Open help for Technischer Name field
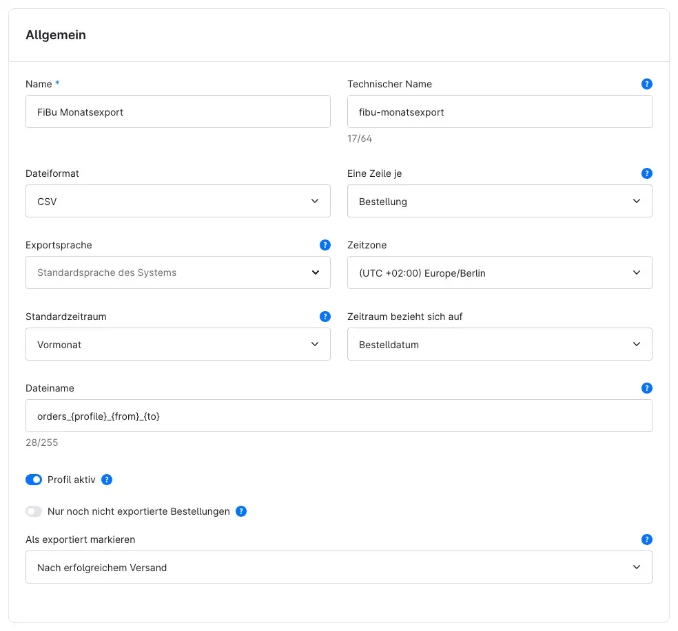The width and height of the screenshot is (678, 631). [646, 84]
